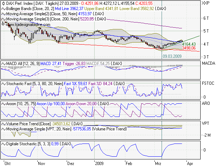Click the low price L:4155,54

pos(126,3)
